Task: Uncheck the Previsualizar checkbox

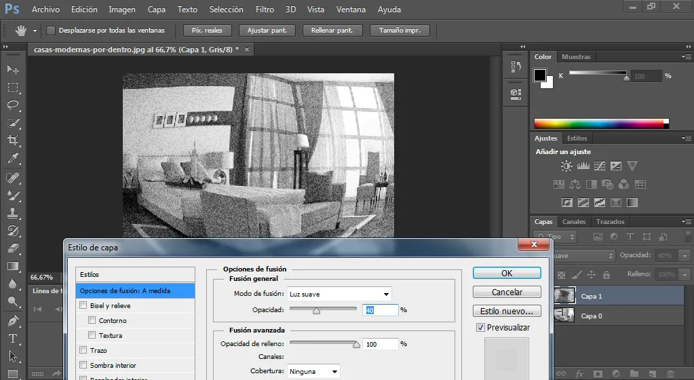Action: pos(480,327)
